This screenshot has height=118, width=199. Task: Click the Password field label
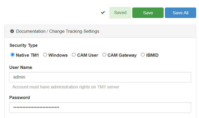[20, 97]
